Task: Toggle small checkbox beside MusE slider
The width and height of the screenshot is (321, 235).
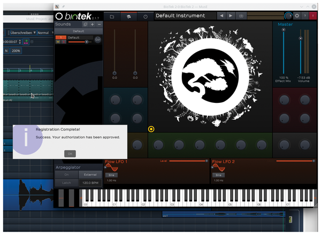Action: click(32, 42)
